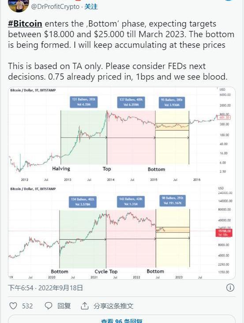Click the #Bitcoin hashtag link
244x323 pixels.
(x=25, y=24)
